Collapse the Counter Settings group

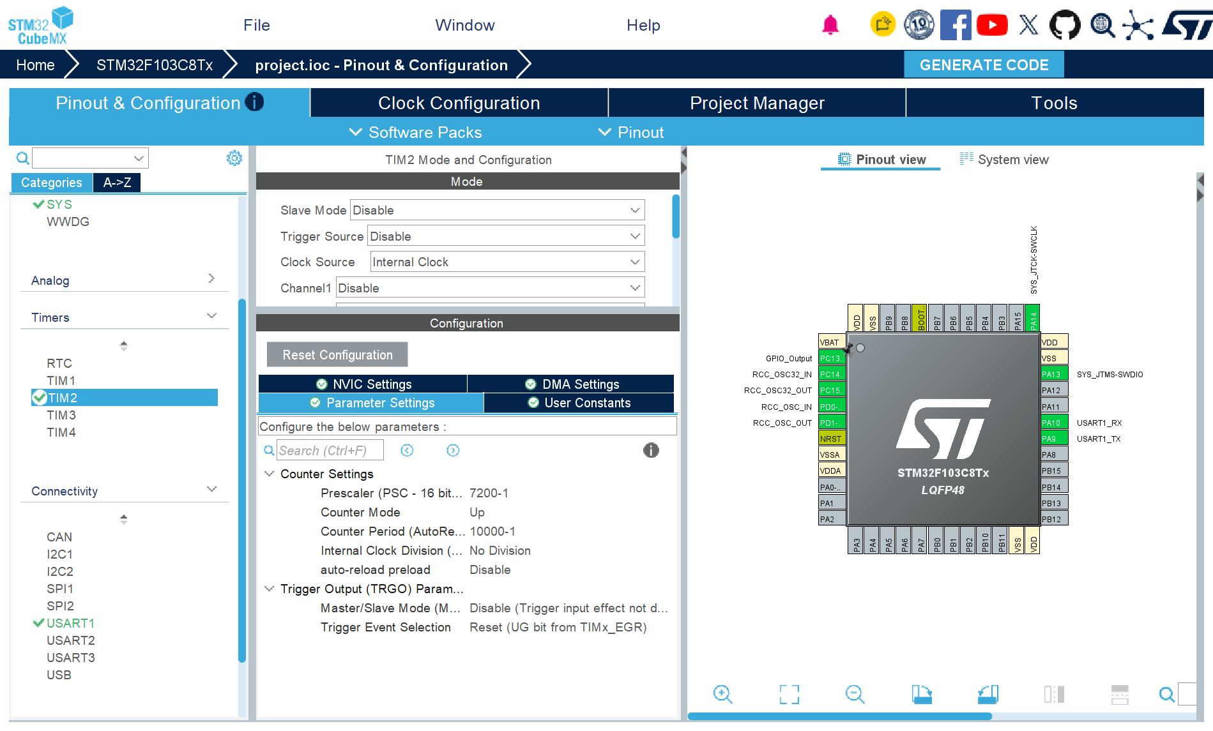coord(270,474)
